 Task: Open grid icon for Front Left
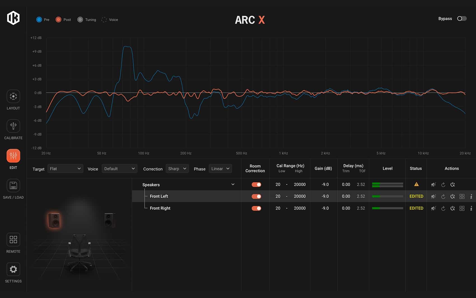point(462,196)
